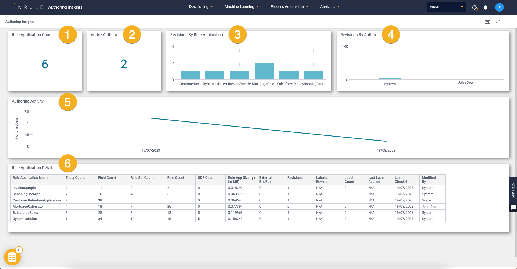
Task: Click the feedback icon below Self Help
Action: pos(513,208)
